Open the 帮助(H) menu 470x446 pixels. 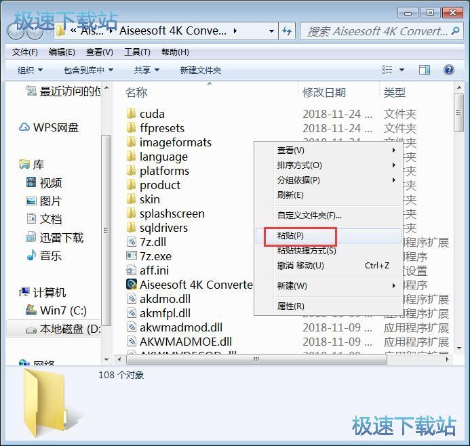click(175, 52)
